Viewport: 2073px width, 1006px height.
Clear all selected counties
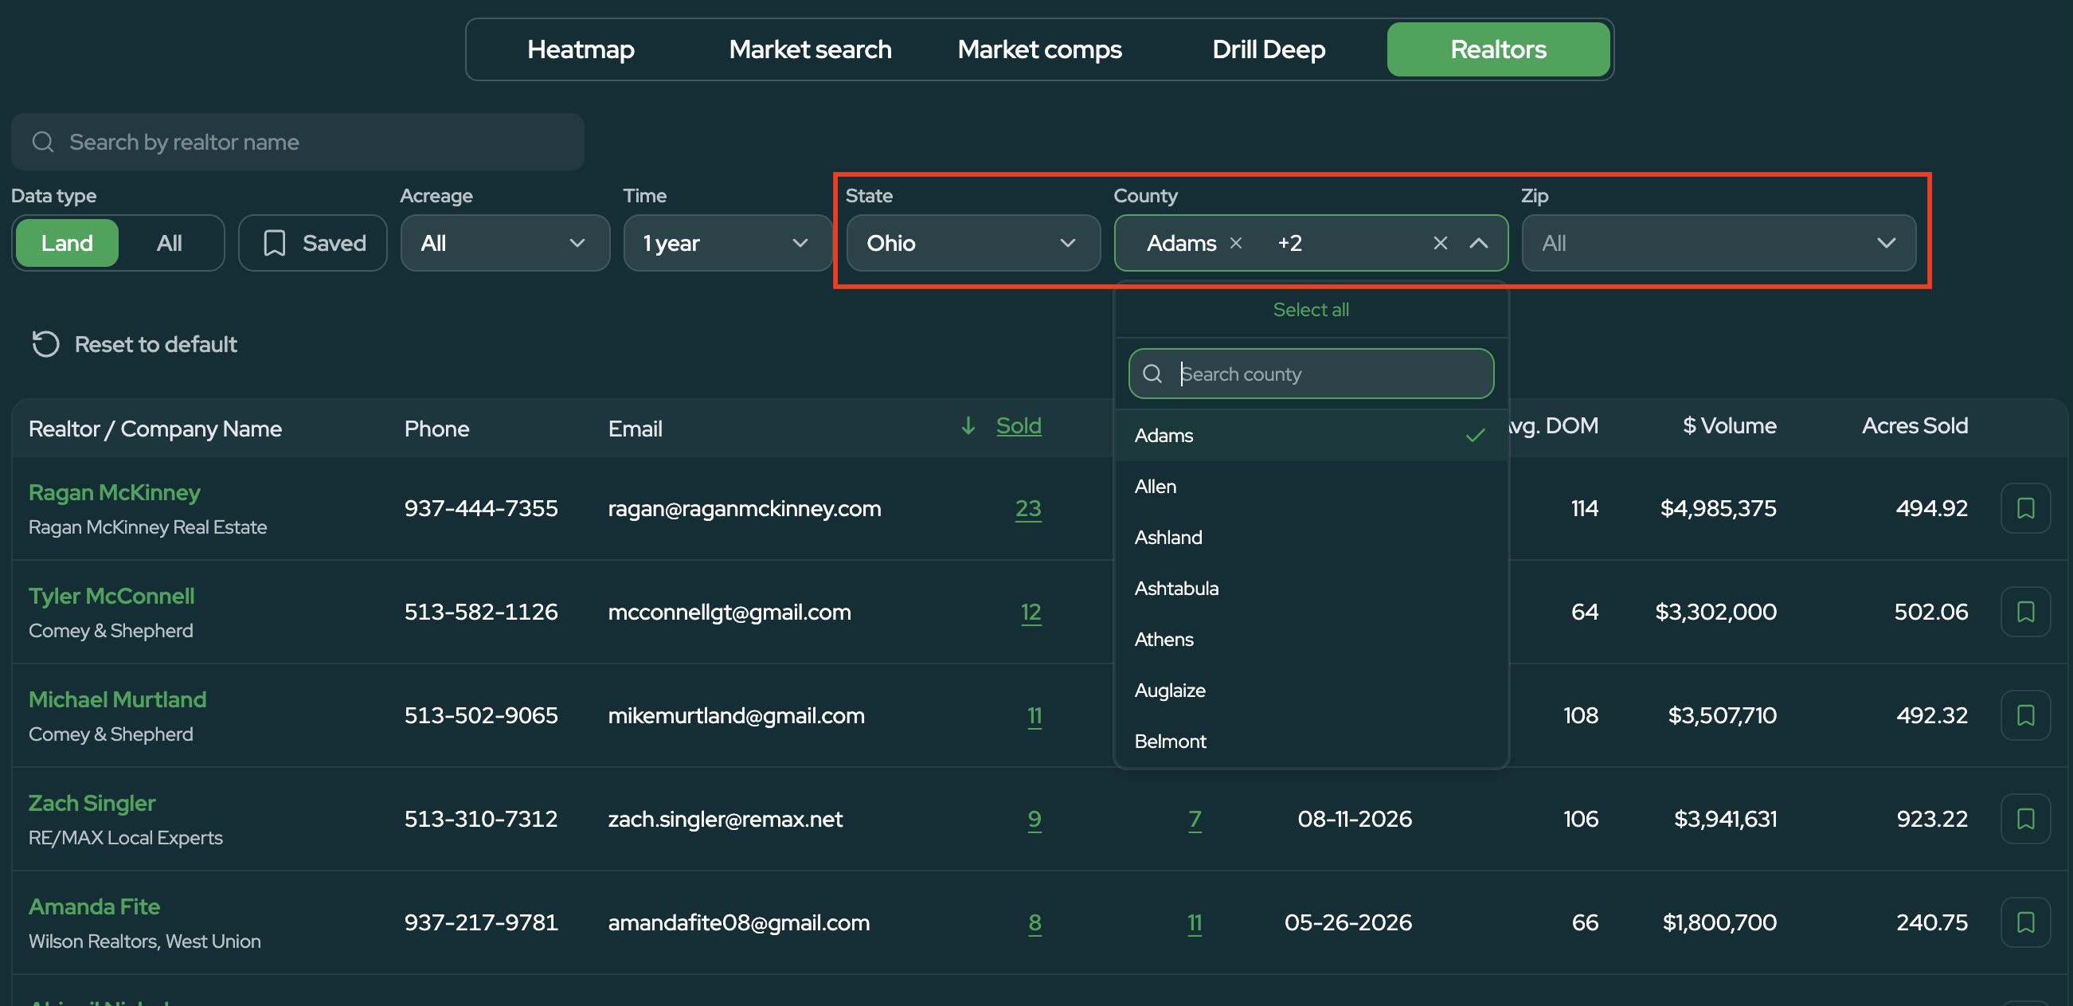pyautogui.click(x=1440, y=242)
